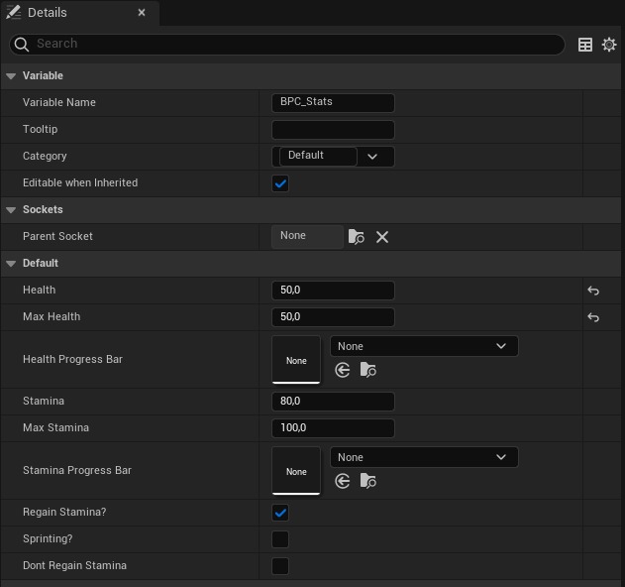The image size is (625, 587).
Task: Close the Details tab
Action: click(x=142, y=13)
